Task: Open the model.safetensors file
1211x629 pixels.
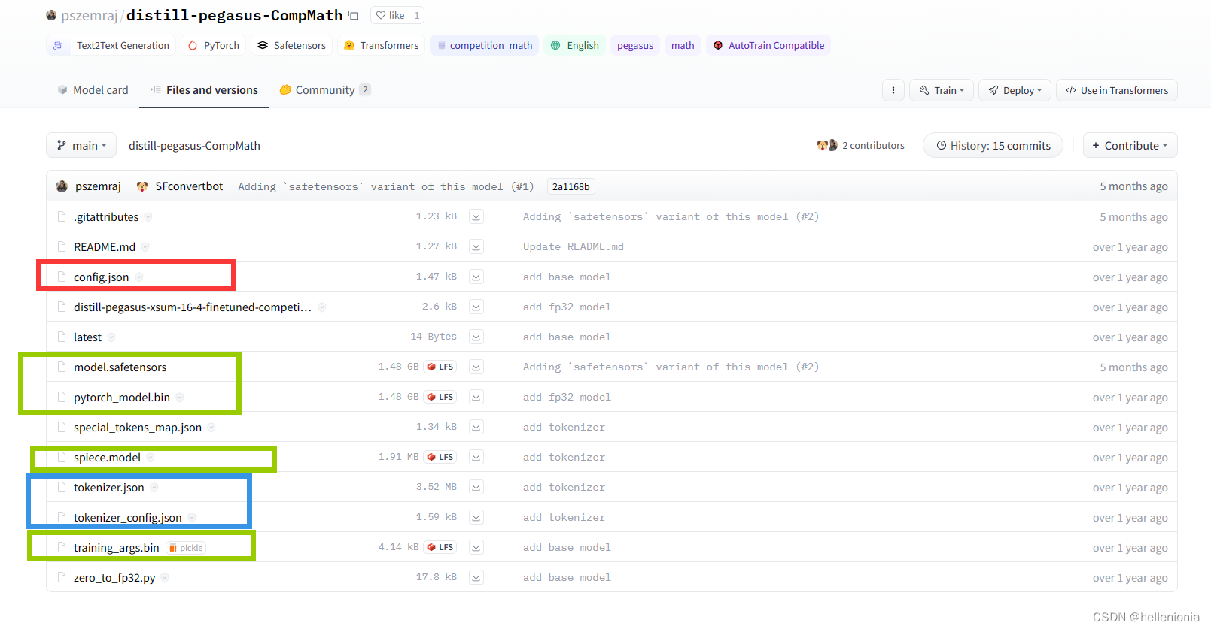Action: tap(120, 367)
